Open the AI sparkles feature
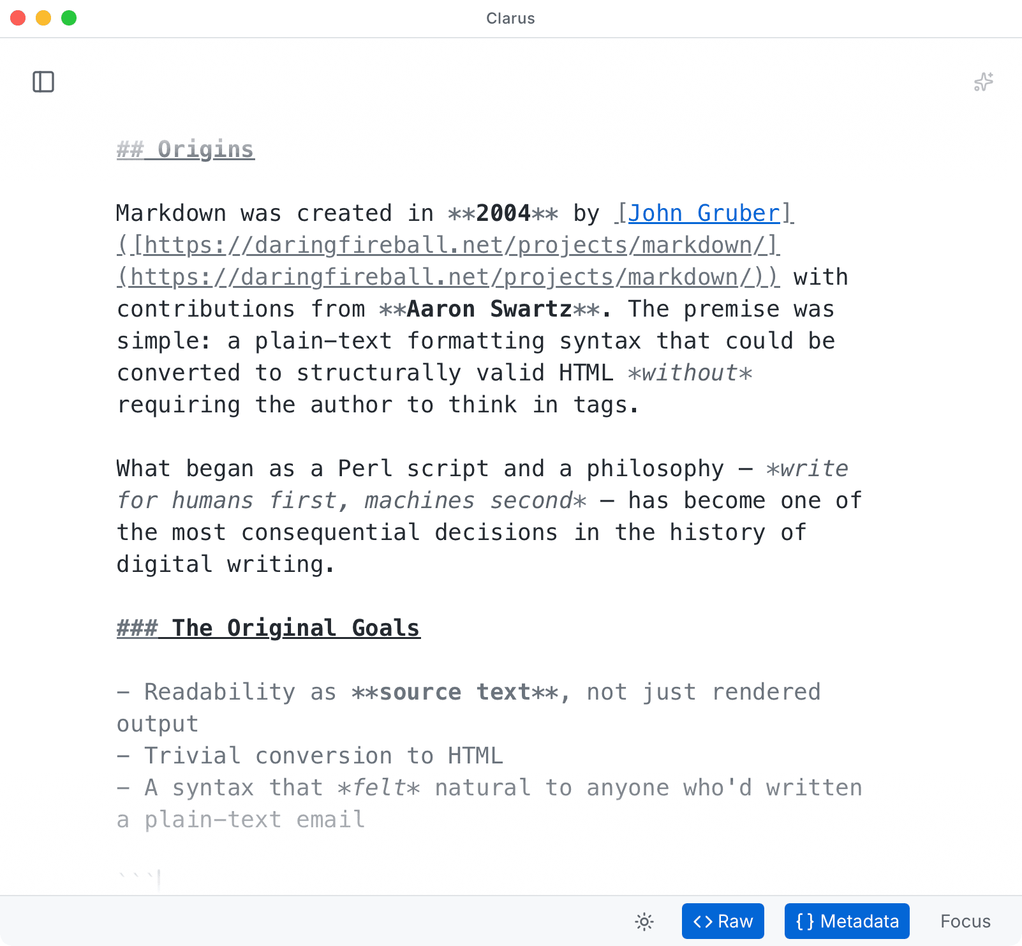 click(x=983, y=82)
